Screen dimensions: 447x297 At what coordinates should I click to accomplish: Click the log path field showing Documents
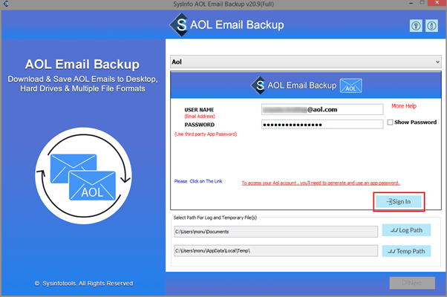pos(276,232)
